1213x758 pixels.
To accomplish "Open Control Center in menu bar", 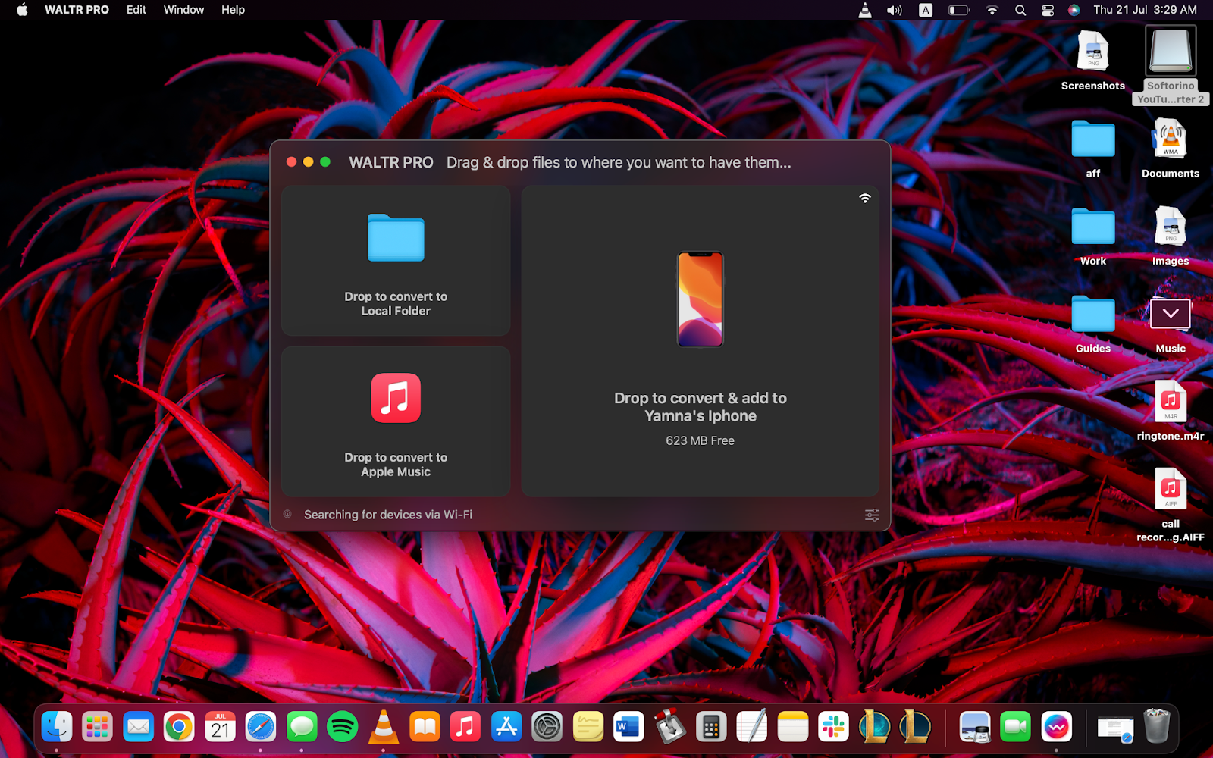I will (x=1048, y=10).
